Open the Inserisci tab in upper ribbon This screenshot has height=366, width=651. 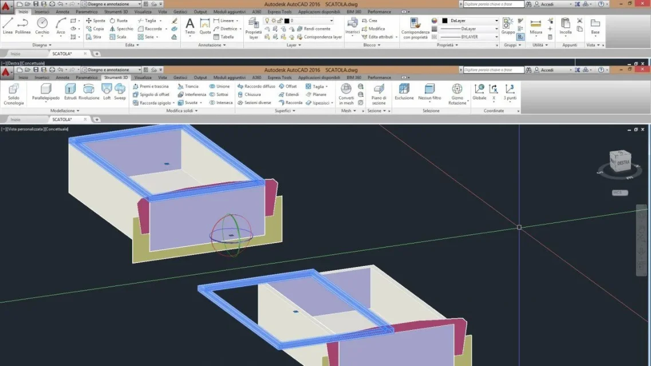[x=42, y=12]
